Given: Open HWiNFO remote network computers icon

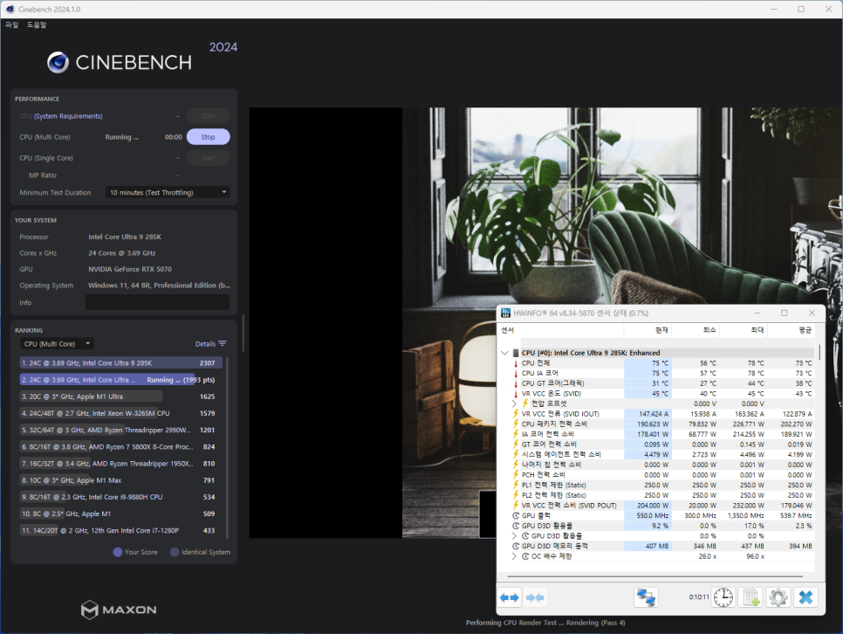Looking at the screenshot, I should click(646, 597).
